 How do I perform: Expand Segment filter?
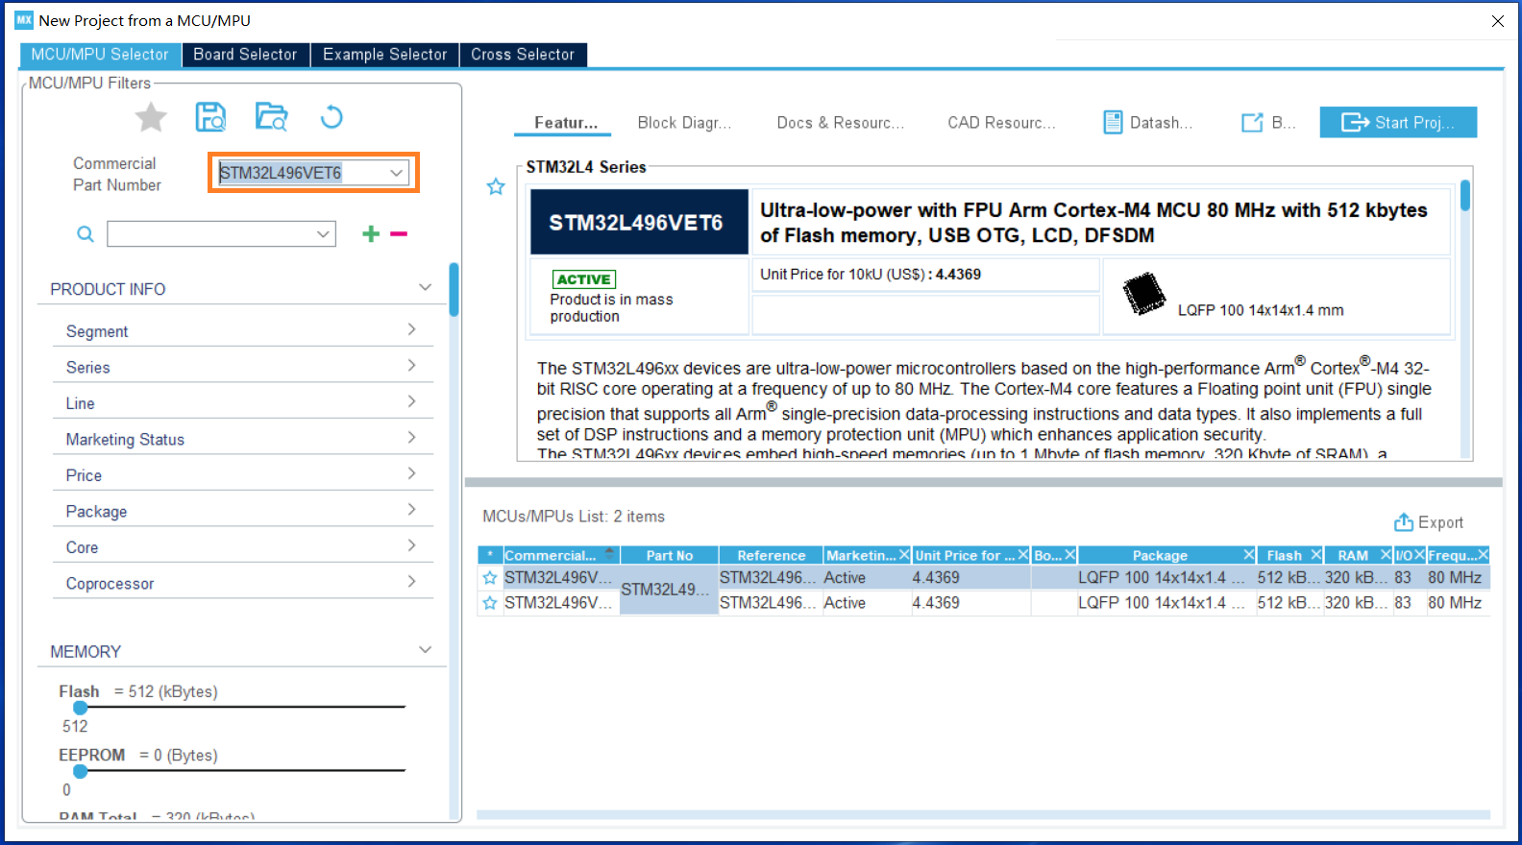(x=411, y=329)
